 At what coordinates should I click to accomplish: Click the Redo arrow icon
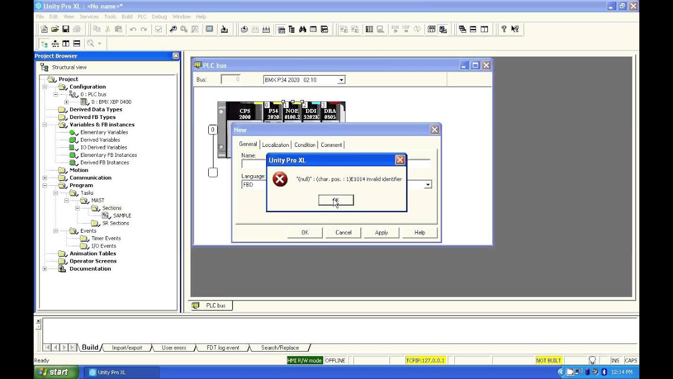(x=144, y=29)
